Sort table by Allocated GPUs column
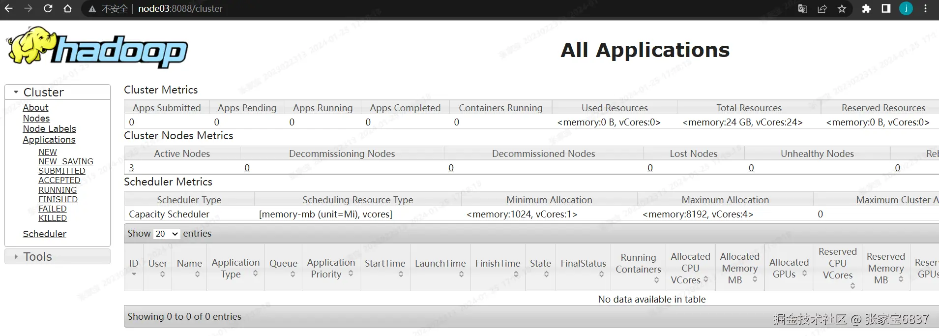The height and width of the screenshot is (336, 939). [789, 267]
